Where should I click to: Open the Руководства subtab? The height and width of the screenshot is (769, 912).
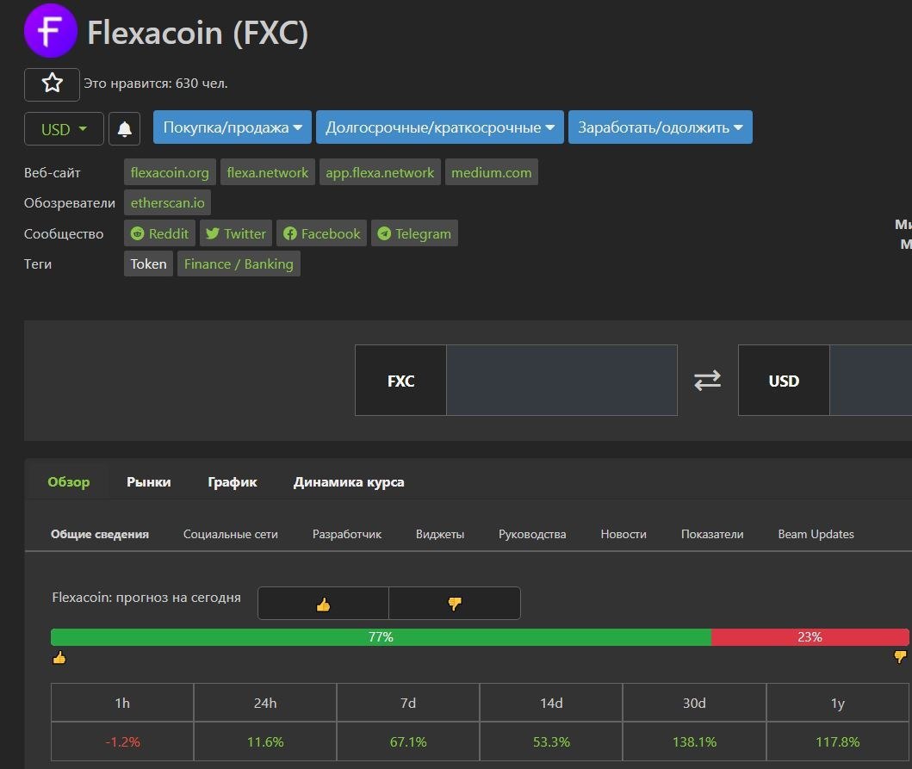click(532, 534)
